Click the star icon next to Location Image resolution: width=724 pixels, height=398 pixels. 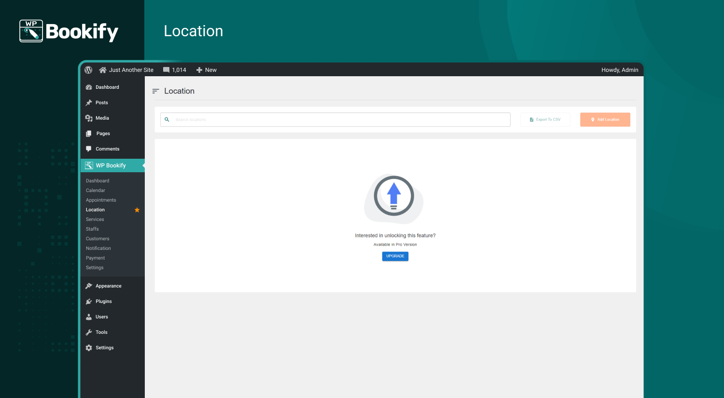click(x=137, y=209)
